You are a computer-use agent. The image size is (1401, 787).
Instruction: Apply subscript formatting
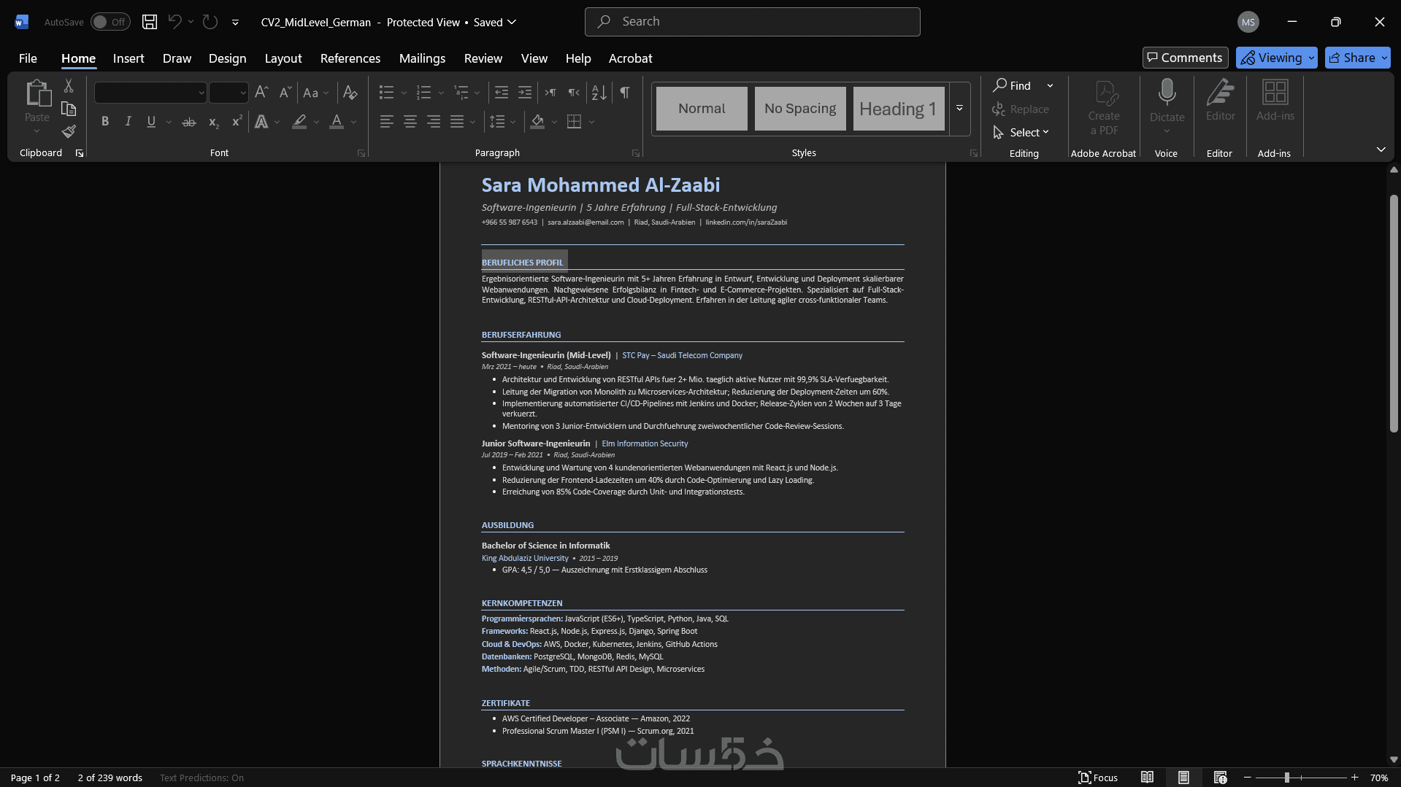click(213, 122)
